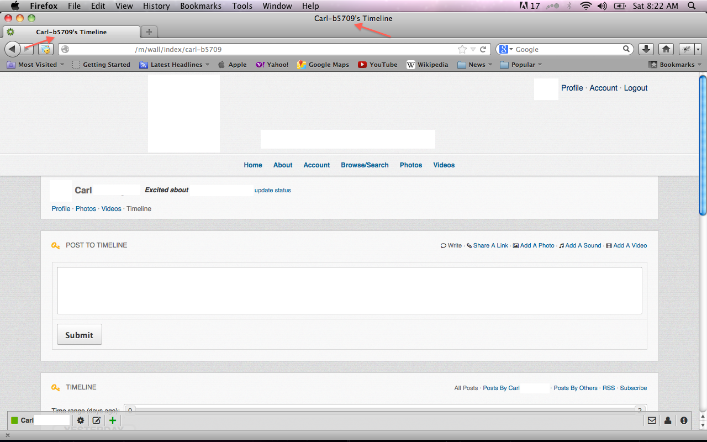Open the URL history dropdown arrow
The image size is (707, 442).
click(473, 50)
